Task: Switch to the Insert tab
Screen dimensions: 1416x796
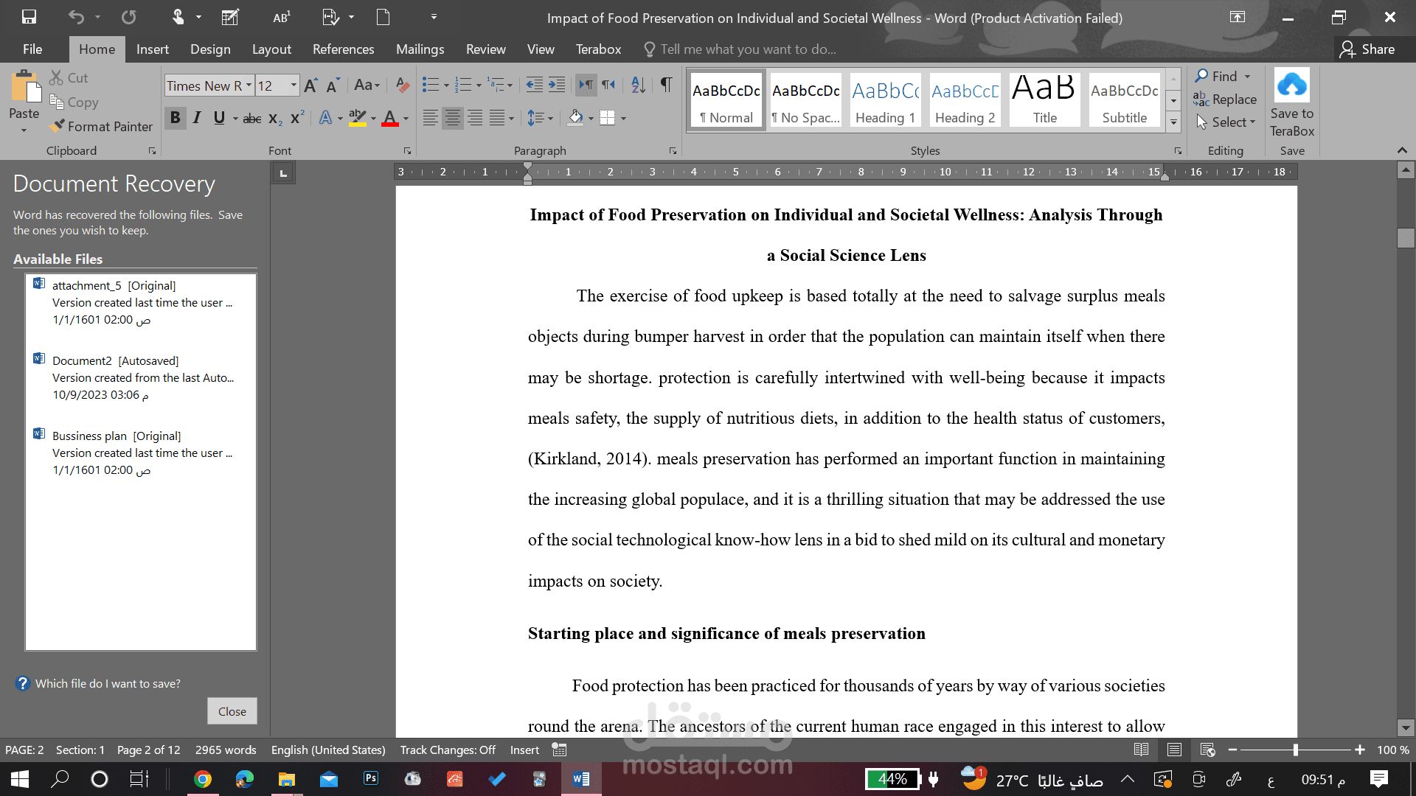Action: pos(153,49)
